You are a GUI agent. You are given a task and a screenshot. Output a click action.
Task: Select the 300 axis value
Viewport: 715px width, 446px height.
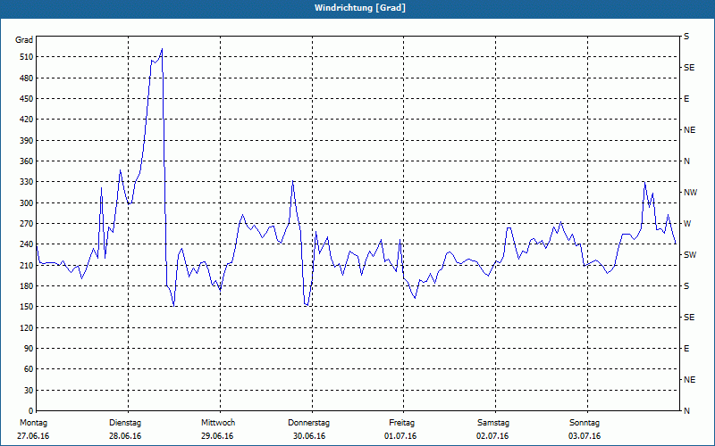pos(27,203)
